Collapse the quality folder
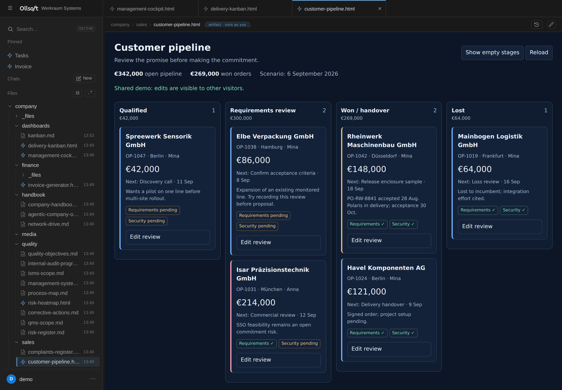 tap(16, 244)
